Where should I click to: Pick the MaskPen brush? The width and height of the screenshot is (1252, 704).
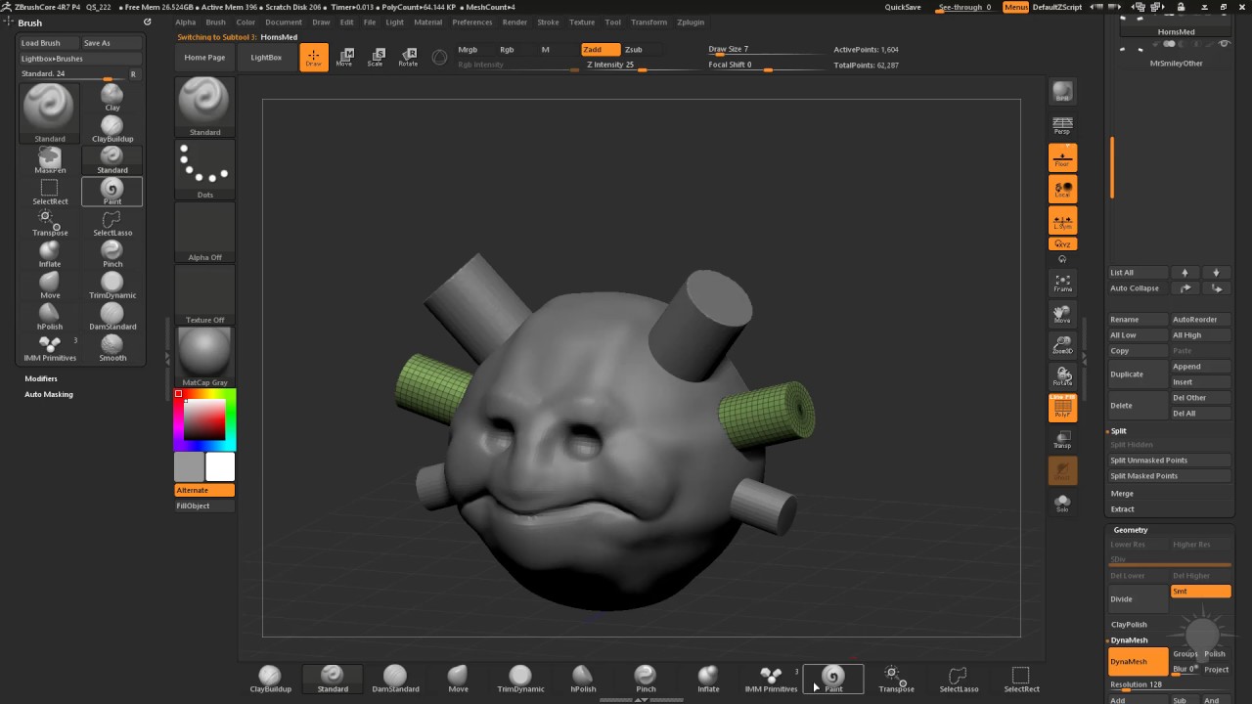(x=50, y=160)
